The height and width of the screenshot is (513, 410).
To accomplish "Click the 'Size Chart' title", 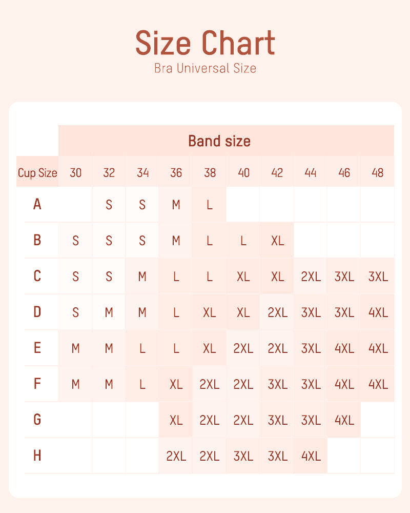I will coord(205,43).
